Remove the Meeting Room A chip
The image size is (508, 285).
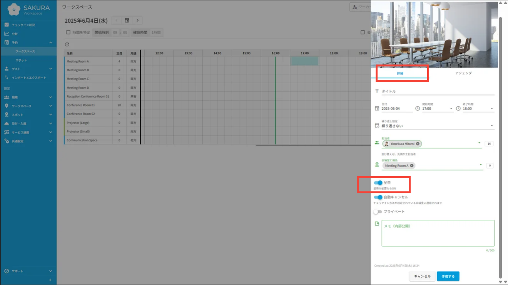point(412,166)
